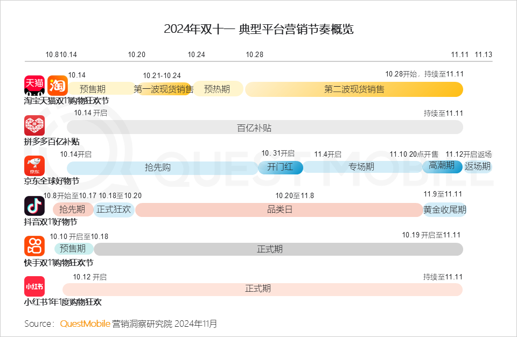Image resolution: width=517 pixels, height=337 pixels.
Task: Click the 10.20 date on timeline axis
Action: (x=136, y=55)
